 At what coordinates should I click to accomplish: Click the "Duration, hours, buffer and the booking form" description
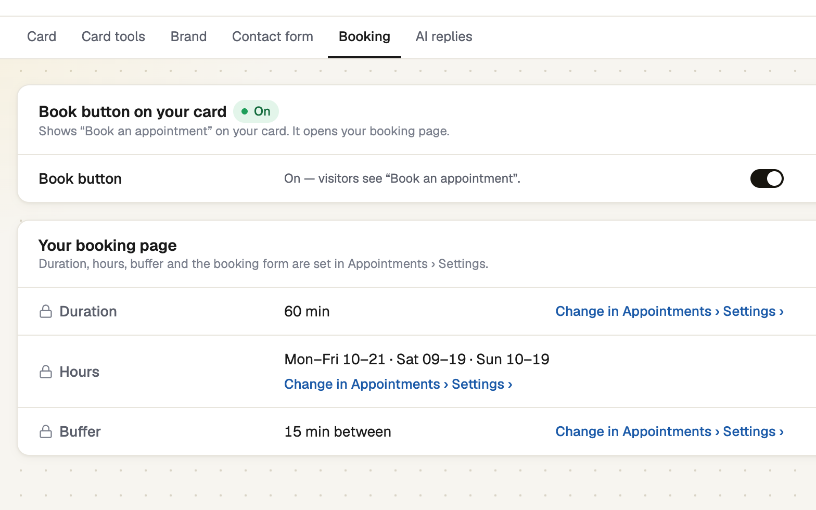click(263, 264)
